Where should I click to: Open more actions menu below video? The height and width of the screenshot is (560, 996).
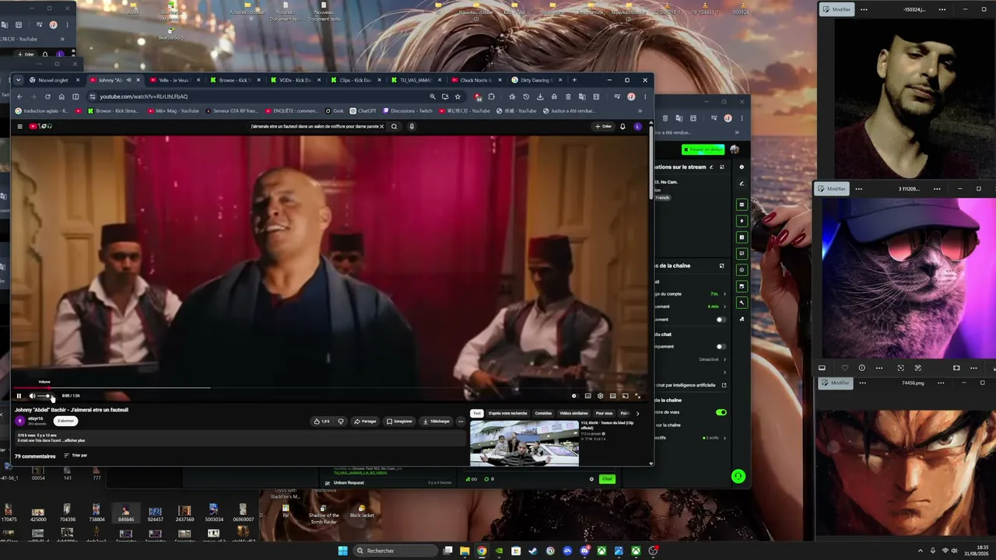tap(461, 422)
